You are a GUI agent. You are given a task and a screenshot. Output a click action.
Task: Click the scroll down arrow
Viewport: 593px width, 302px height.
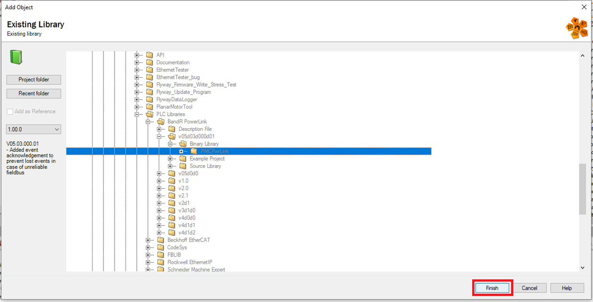(x=583, y=268)
